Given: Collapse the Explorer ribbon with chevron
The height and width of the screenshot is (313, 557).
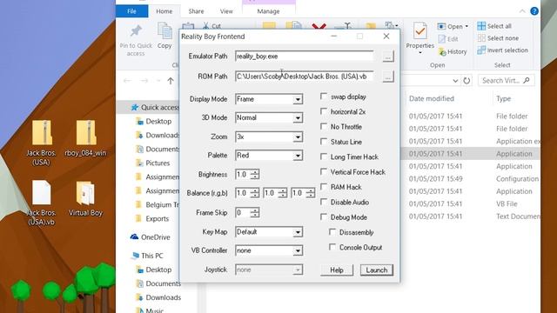Looking at the screenshot, I should click(x=522, y=11).
